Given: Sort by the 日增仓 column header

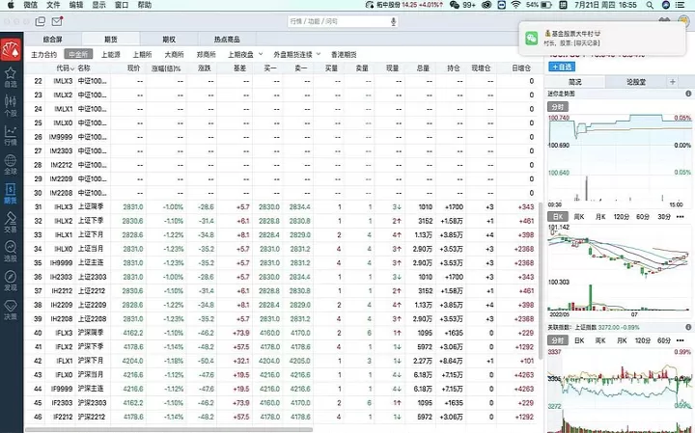Looking at the screenshot, I should [521, 68].
